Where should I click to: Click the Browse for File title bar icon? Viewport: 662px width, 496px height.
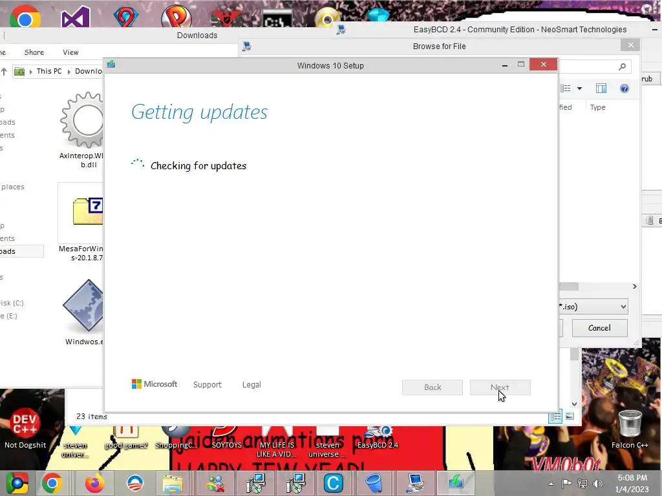(x=247, y=46)
